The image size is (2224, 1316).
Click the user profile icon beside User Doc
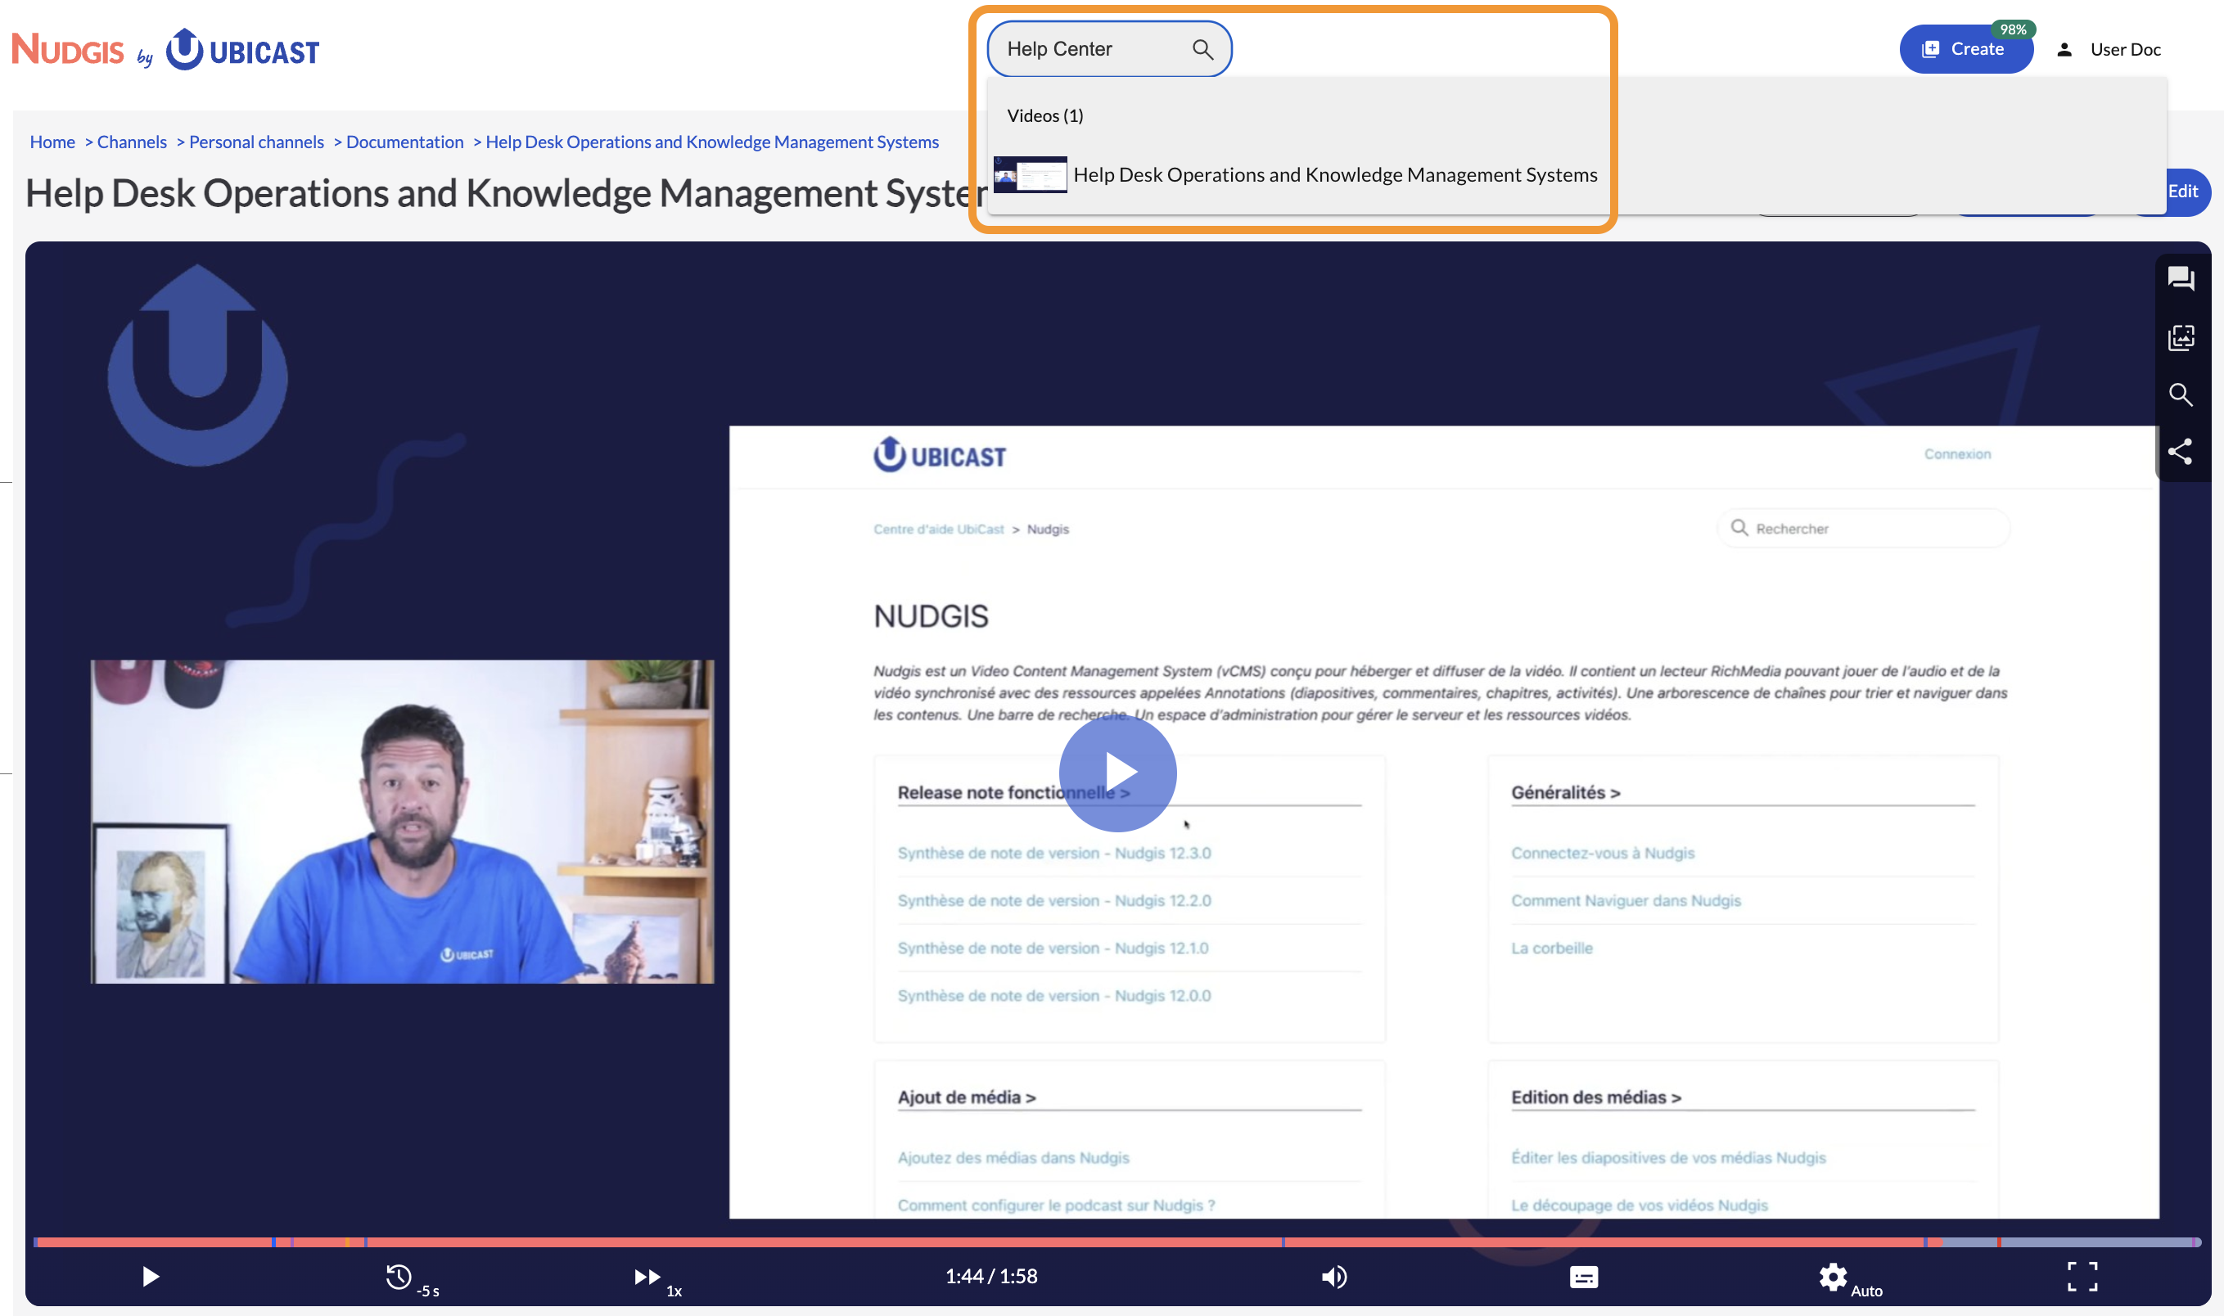(2064, 50)
